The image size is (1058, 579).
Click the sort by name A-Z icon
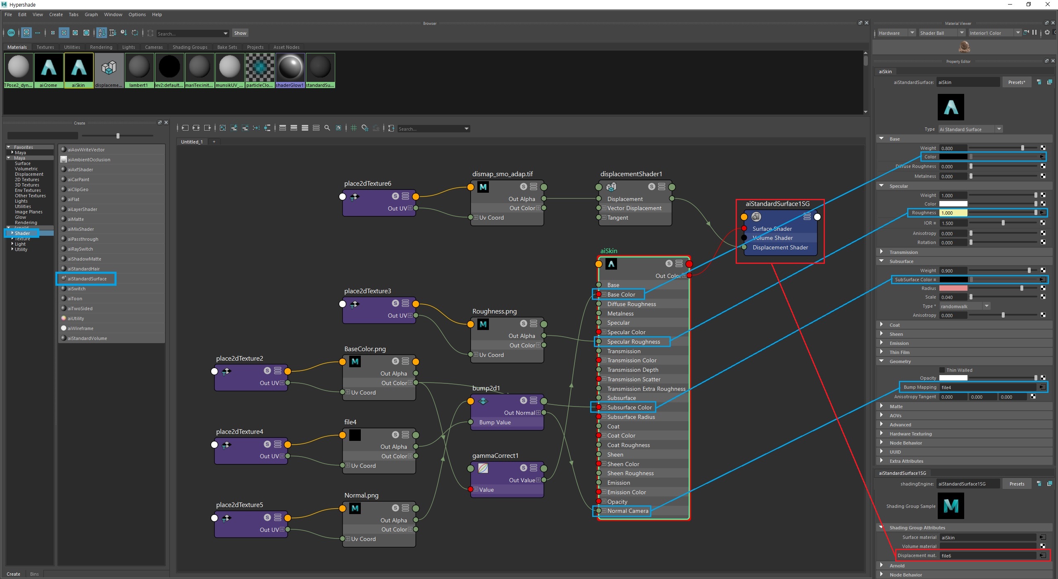click(x=102, y=33)
